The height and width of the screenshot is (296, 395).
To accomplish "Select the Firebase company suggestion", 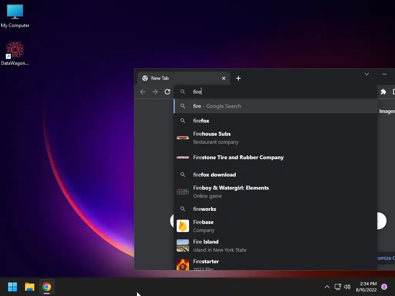I will [275, 226].
